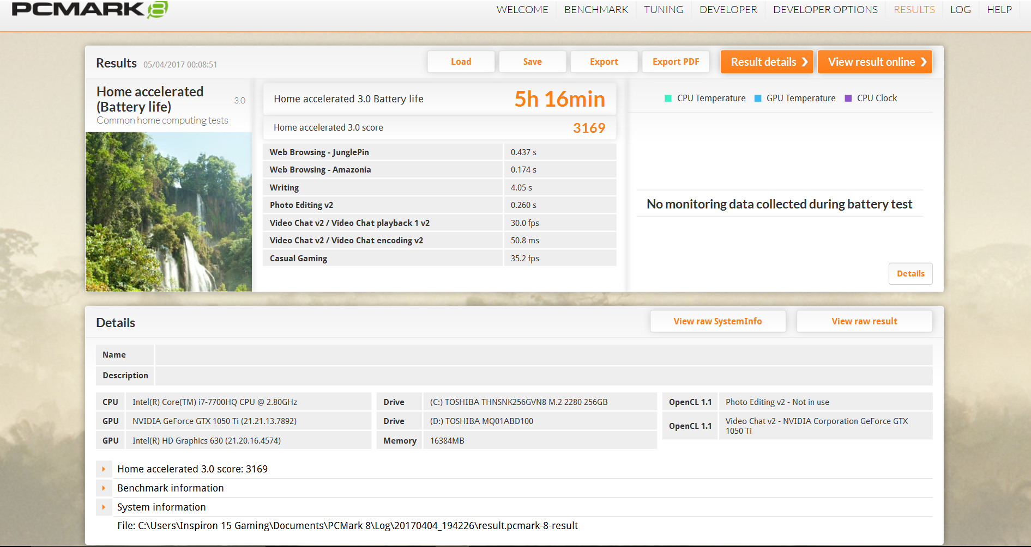The width and height of the screenshot is (1031, 547).
Task: Click the waterfall benchmark thumbnail
Action: tap(168, 212)
